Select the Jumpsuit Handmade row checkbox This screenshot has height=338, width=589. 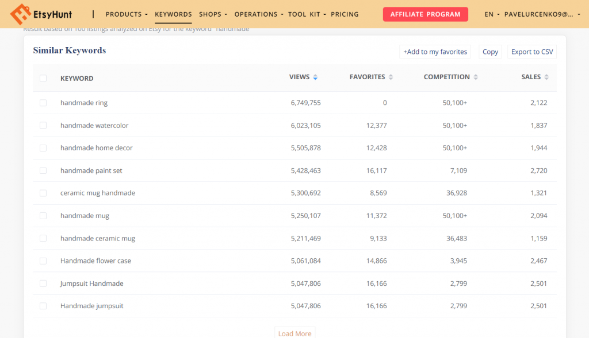tap(43, 283)
